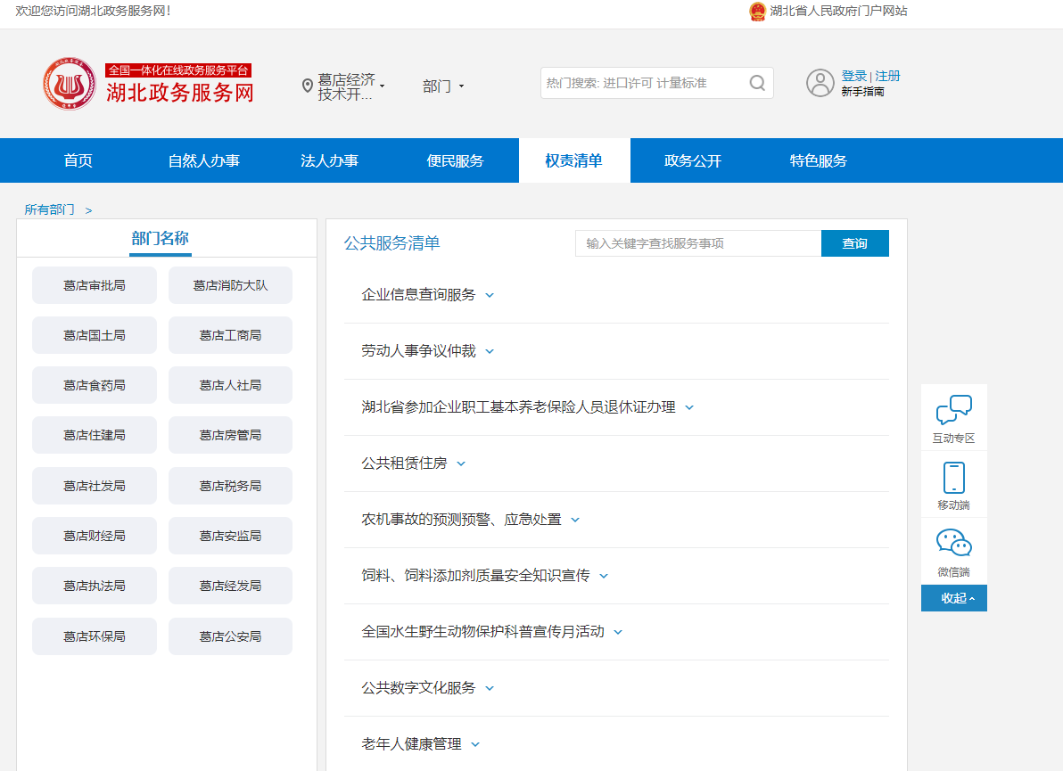The width and height of the screenshot is (1063, 771).
Task: Click the 湖北政务服务网 logo emblem
Action: (x=69, y=84)
